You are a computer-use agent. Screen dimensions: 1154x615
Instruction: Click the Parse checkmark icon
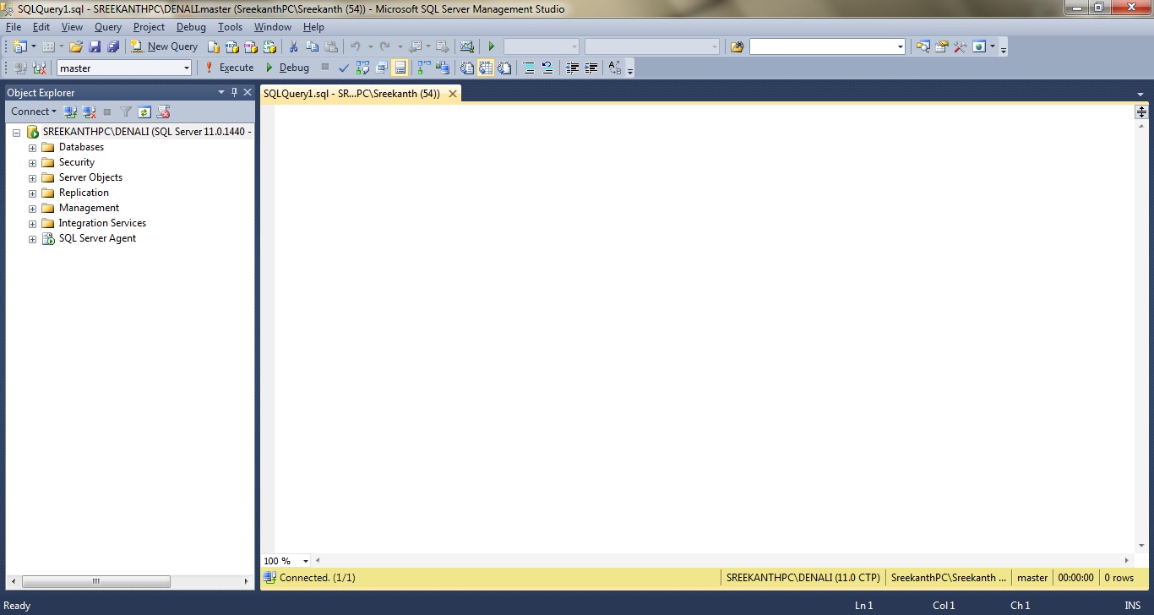click(x=343, y=68)
